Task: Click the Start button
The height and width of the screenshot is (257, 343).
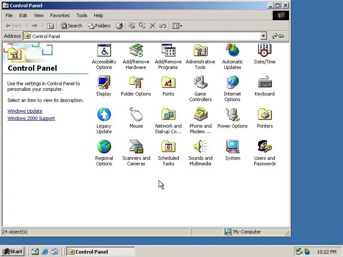Action: coord(13,252)
